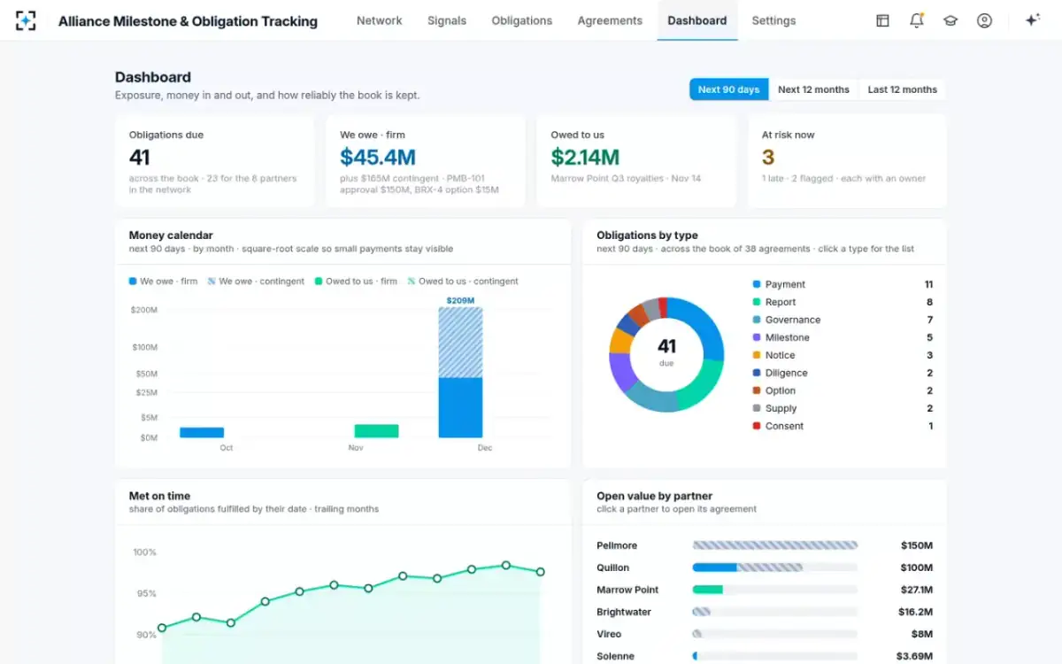1062x664 pixels.
Task: Open the Owed to us card
Action: point(636,161)
